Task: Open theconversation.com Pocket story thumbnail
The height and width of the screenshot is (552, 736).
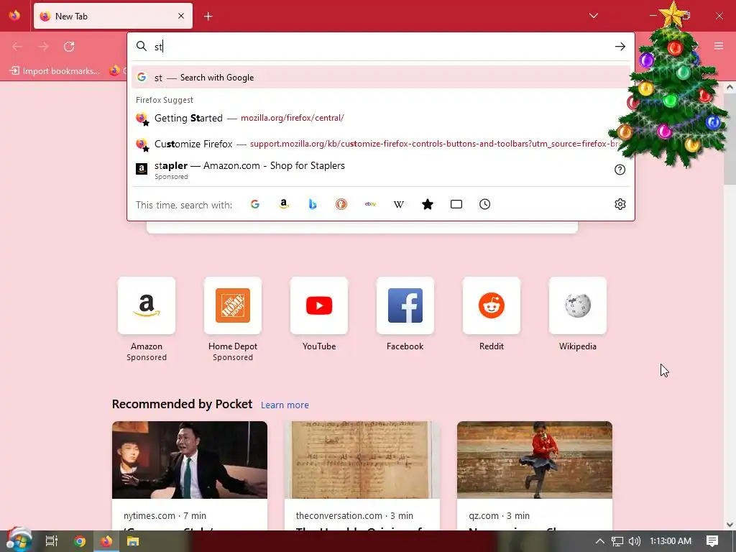Action: (362, 460)
